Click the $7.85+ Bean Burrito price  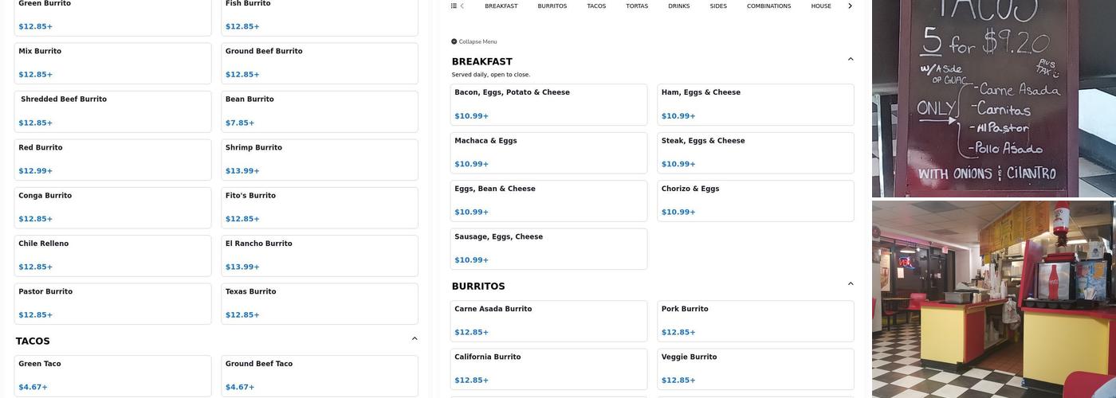coord(240,123)
